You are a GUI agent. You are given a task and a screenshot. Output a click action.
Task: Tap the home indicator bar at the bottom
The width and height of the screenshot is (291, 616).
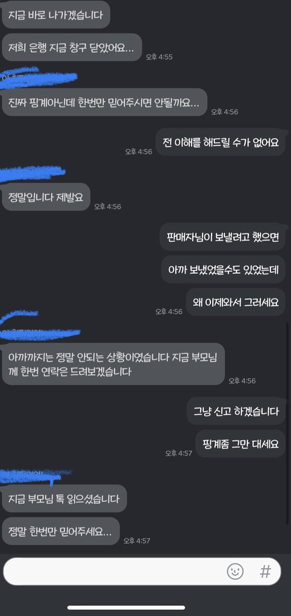coord(145,608)
